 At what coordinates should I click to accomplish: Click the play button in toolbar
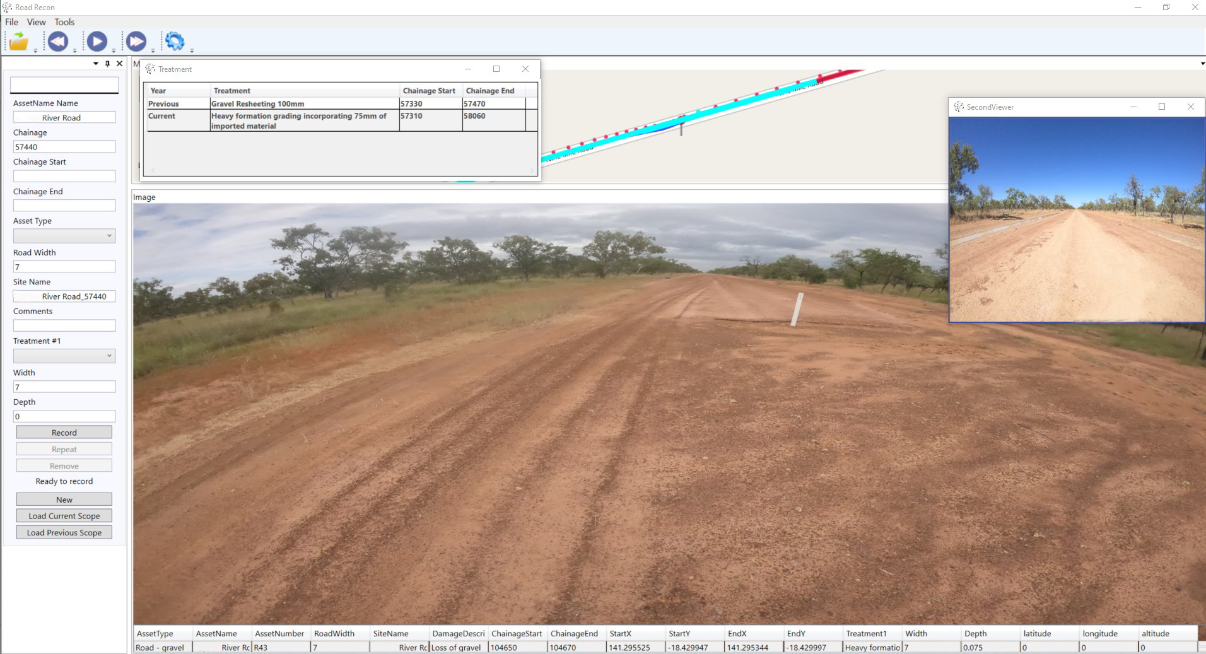97,42
